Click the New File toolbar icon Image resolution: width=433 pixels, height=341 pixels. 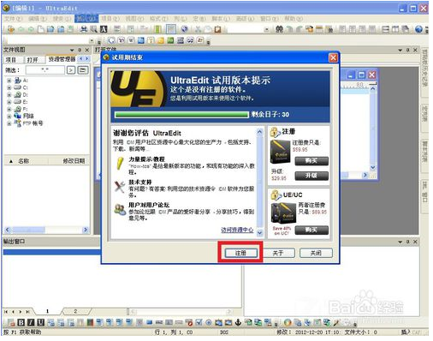[41, 29]
